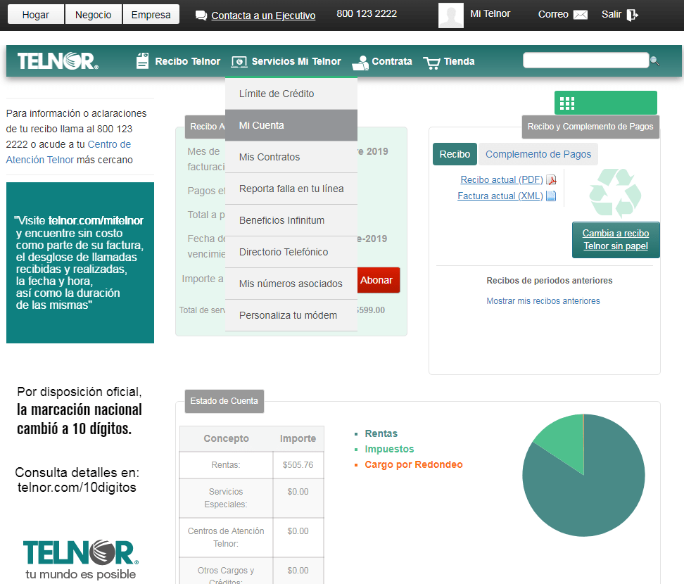This screenshot has height=584, width=684.
Task: Click the user profile avatar
Action: click(450, 15)
